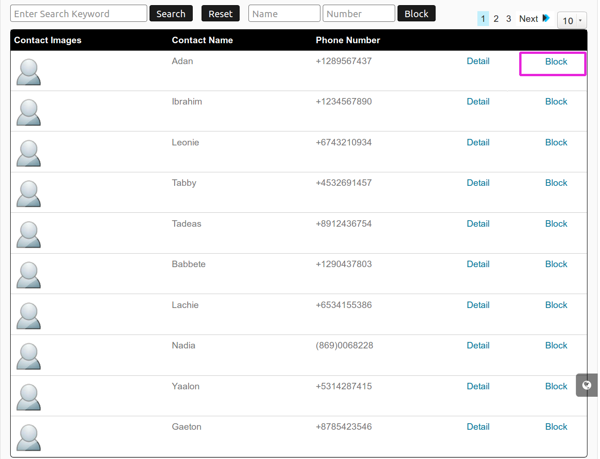
Task: Select phone number +5314287415
Action: click(x=344, y=387)
